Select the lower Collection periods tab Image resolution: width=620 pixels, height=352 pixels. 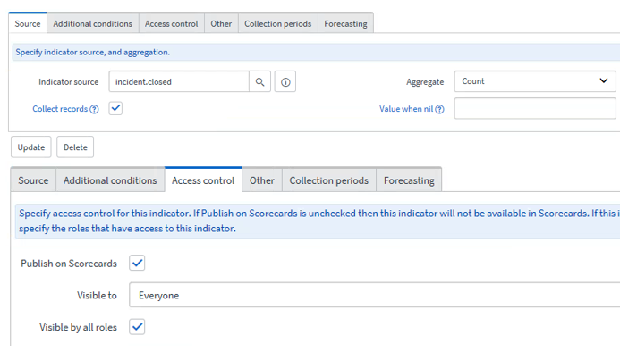pyautogui.click(x=329, y=180)
